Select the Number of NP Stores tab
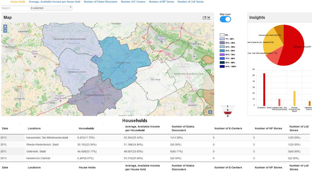 coord(161,2)
